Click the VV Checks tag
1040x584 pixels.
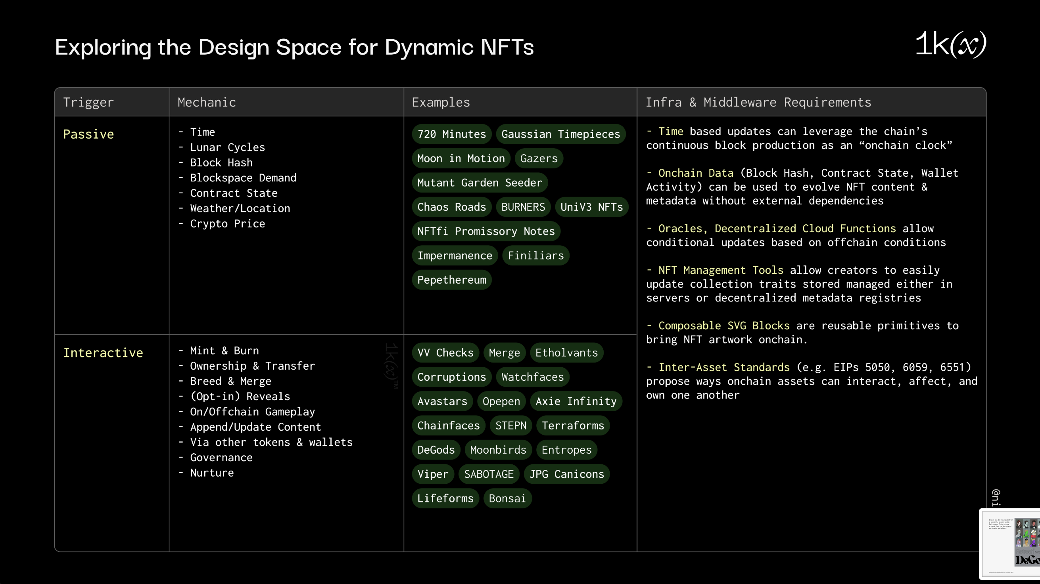(445, 353)
